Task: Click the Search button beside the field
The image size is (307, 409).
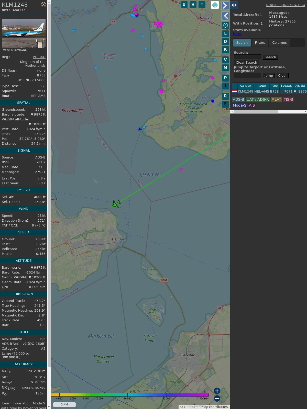Action: pyautogui.click(x=270, y=57)
